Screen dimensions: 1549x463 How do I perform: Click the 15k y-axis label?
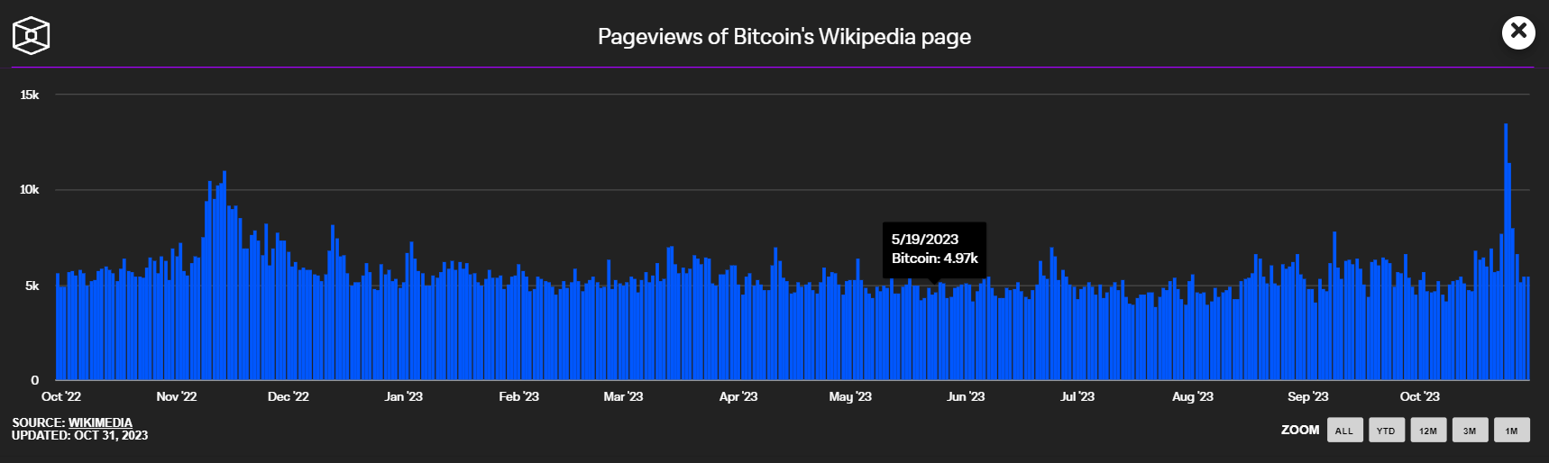(x=30, y=95)
